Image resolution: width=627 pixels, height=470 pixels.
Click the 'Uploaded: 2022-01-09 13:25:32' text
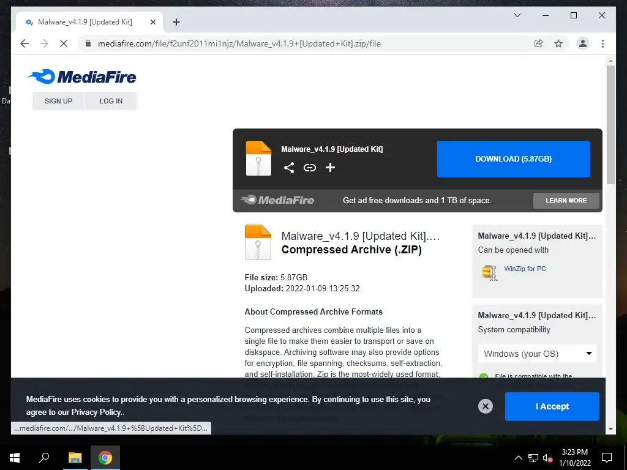(x=302, y=289)
